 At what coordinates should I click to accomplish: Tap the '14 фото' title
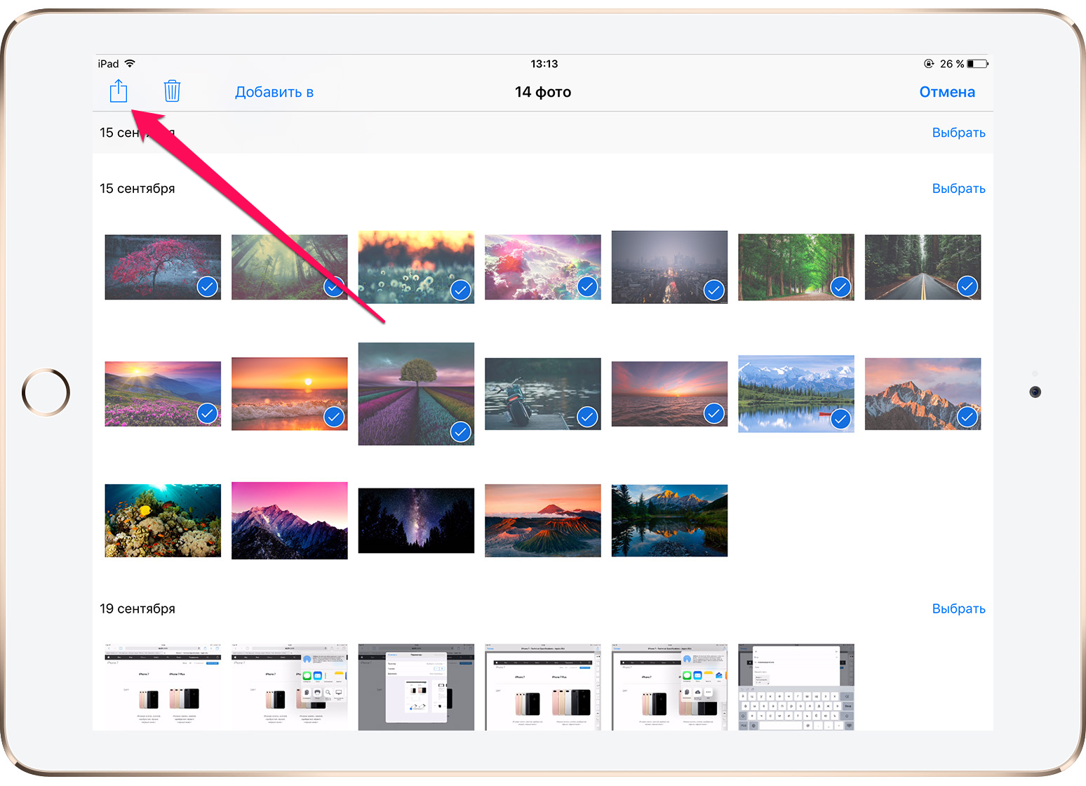(x=543, y=92)
